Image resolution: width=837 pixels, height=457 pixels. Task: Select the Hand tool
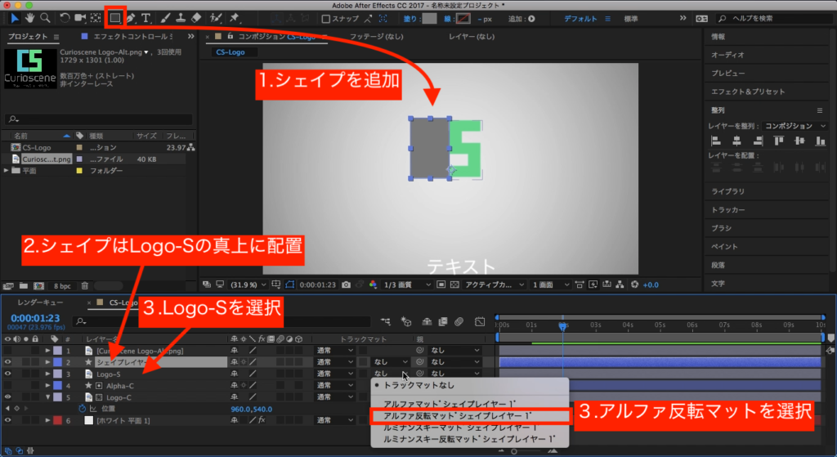(x=30, y=17)
